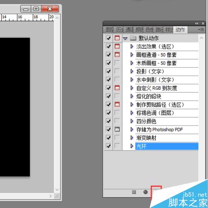
Task: Uncheck the 光环 action checkbox
Action: click(108, 146)
